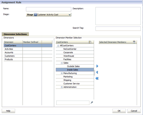Select Inside Sales member

coord(75,70)
